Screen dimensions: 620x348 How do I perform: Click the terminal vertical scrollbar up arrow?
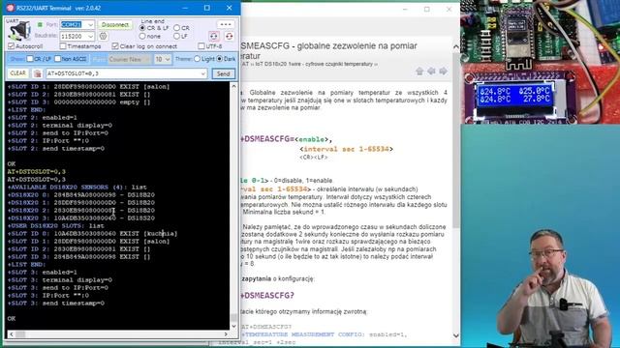233,86
